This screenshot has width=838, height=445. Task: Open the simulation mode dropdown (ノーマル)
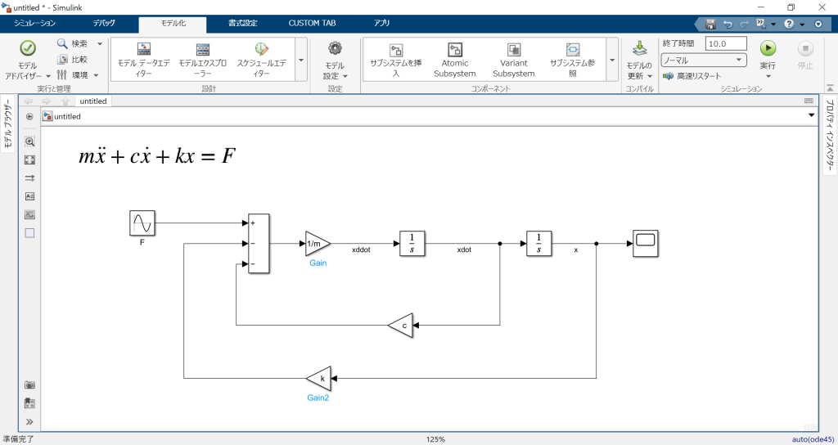pos(704,60)
